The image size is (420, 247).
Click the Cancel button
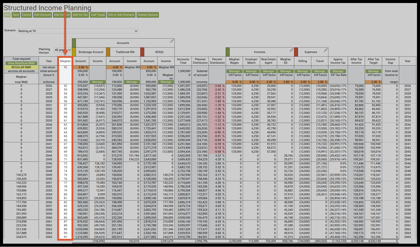(x=26, y=15)
